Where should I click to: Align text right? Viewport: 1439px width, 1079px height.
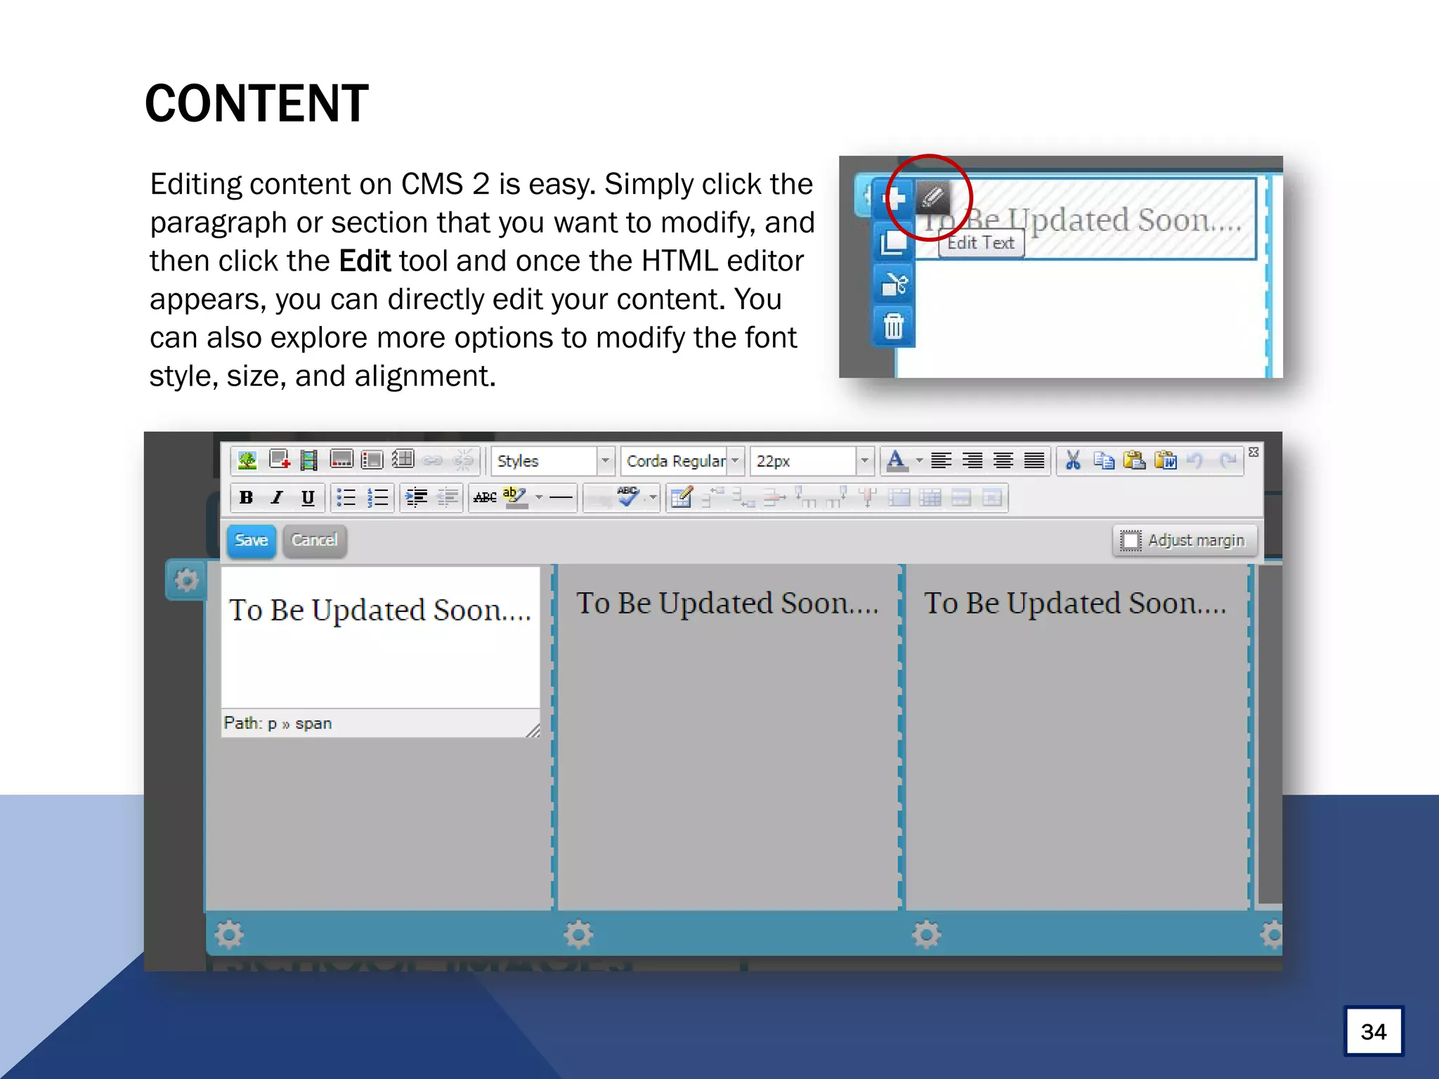(x=972, y=461)
